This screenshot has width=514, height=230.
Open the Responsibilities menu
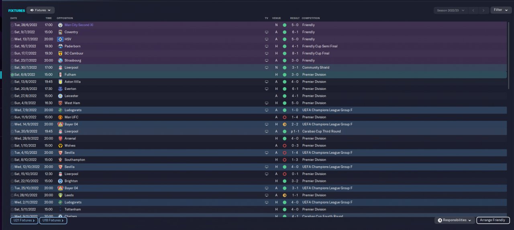(454, 220)
